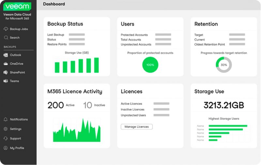
Task: Click the Target label in Retention
Action: click(x=199, y=35)
